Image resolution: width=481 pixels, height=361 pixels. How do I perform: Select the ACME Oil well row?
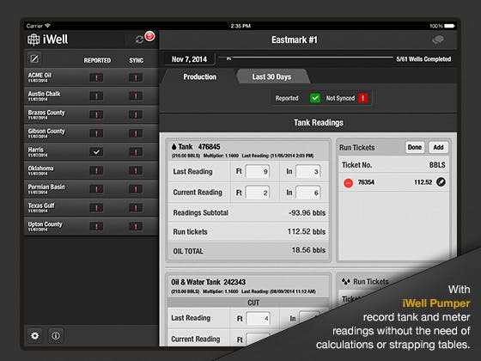tap(91, 77)
